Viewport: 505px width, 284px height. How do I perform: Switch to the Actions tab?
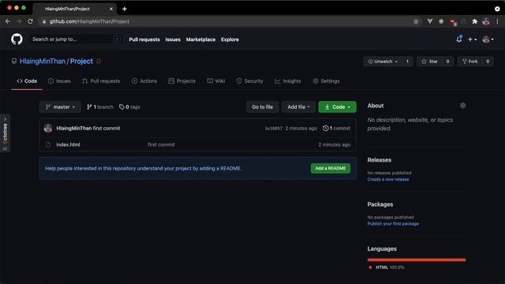tap(144, 81)
